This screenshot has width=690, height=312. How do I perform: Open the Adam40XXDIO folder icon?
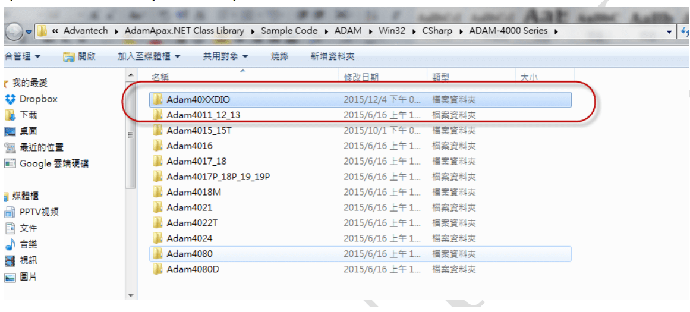pos(157,100)
